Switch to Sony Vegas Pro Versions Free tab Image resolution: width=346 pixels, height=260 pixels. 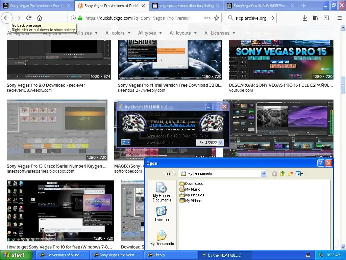coord(37,6)
